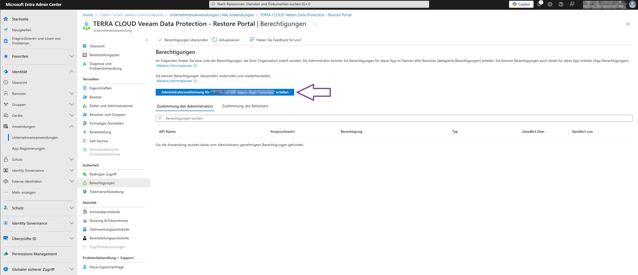This screenshot has height=275, width=638.
Task: Switch to Zustimmung des Benutzers tab
Action: point(245,106)
